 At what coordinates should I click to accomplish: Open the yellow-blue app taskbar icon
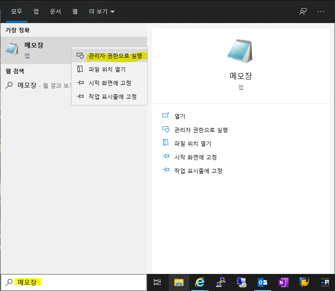[x=304, y=282]
